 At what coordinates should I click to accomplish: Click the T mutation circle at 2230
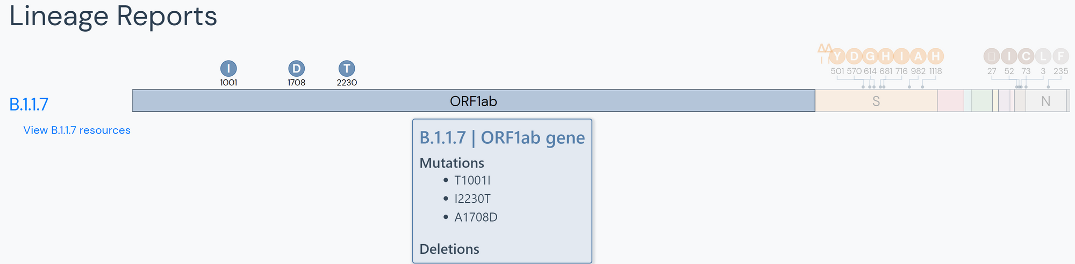click(347, 68)
